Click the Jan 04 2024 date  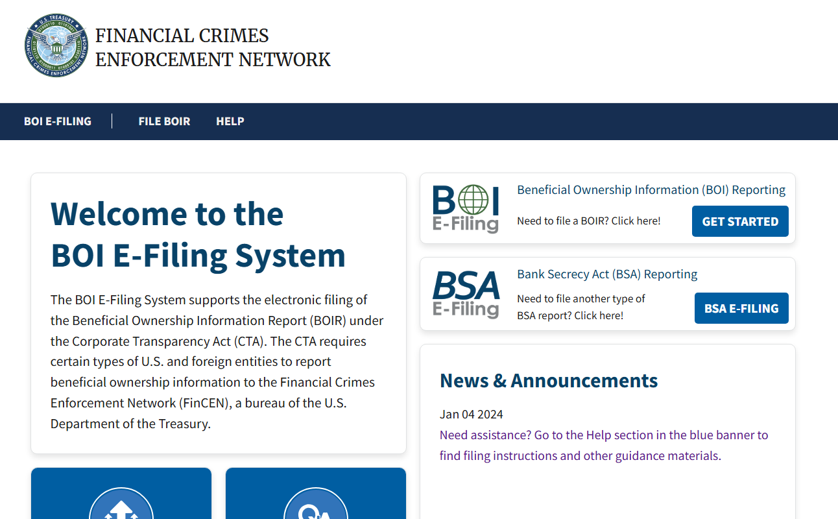(472, 415)
